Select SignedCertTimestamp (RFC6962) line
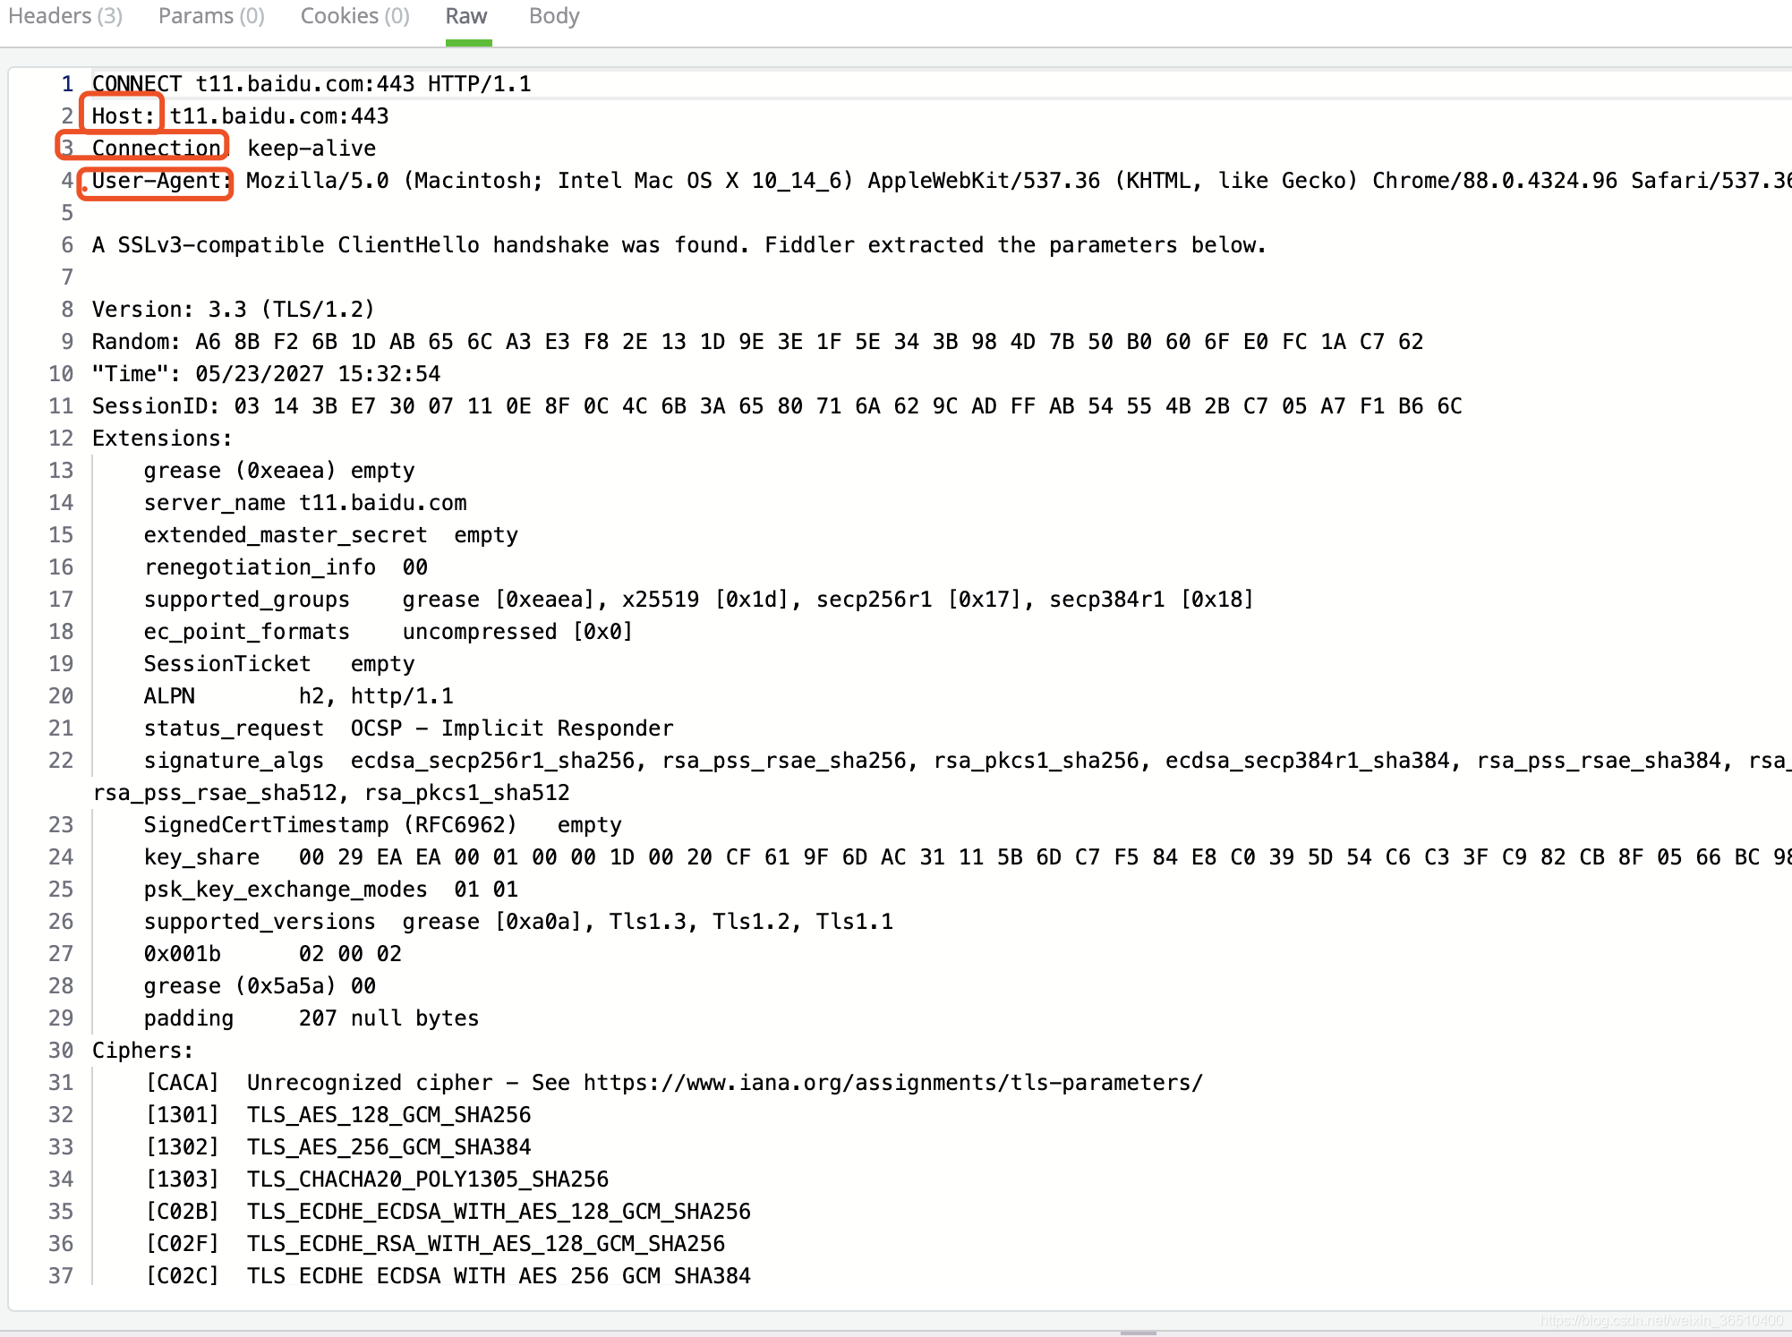 (x=383, y=825)
